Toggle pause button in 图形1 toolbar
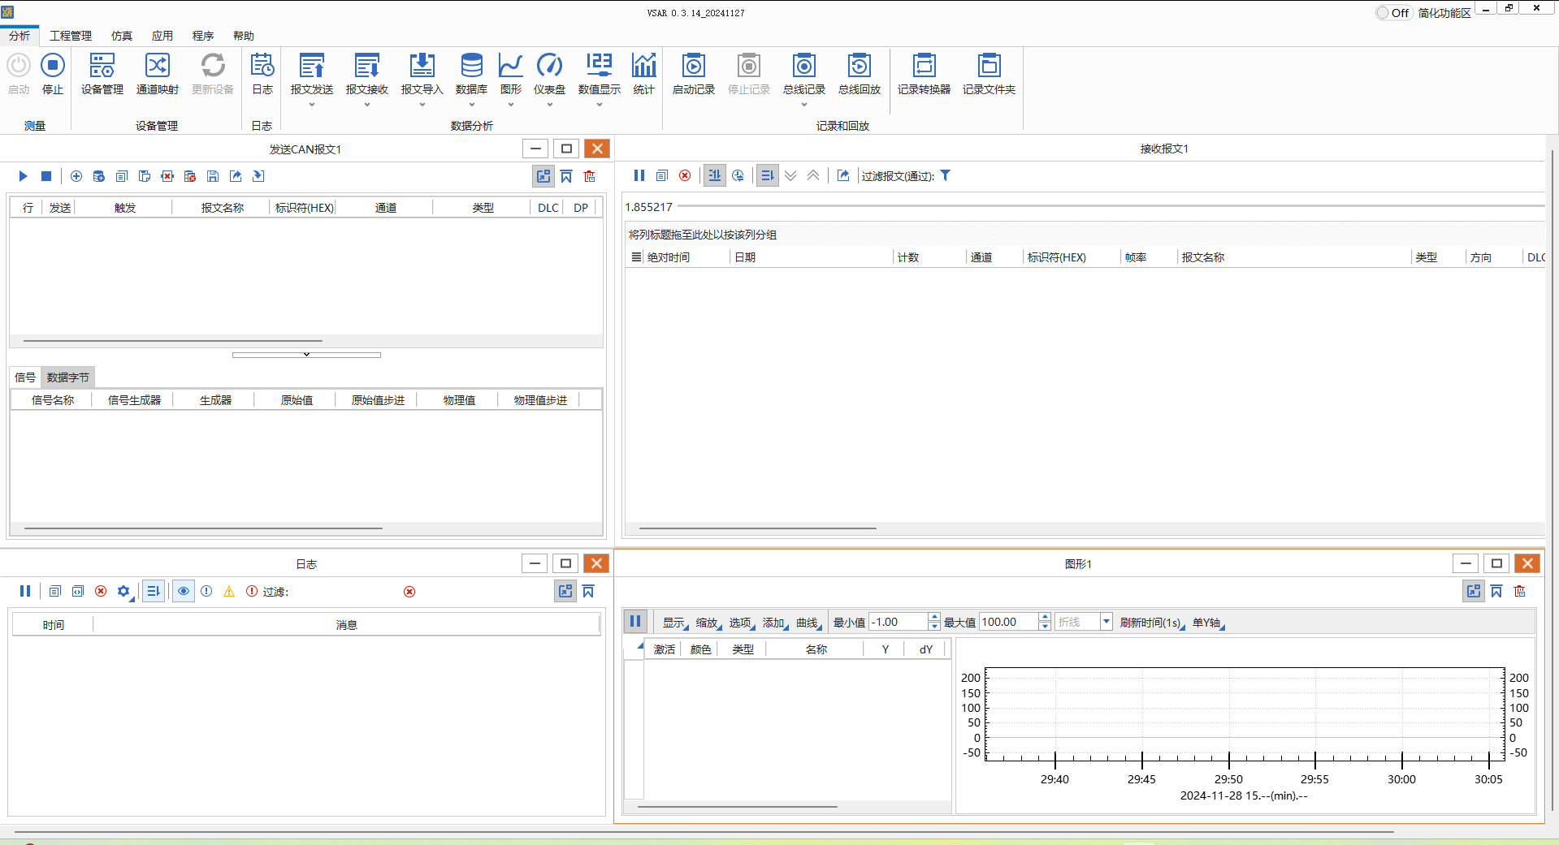The image size is (1559, 845). click(x=635, y=622)
